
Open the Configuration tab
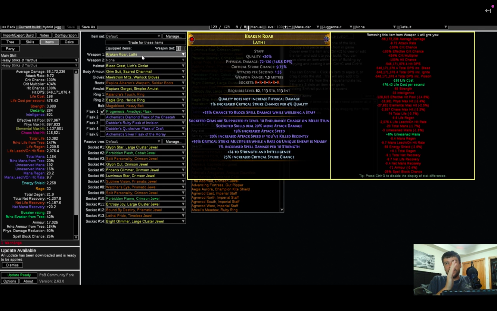[x=66, y=35]
